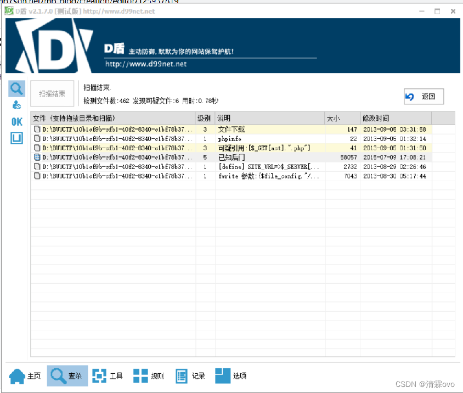
Task: Select the phpinfo description cell
Action: (x=270, y=138)
